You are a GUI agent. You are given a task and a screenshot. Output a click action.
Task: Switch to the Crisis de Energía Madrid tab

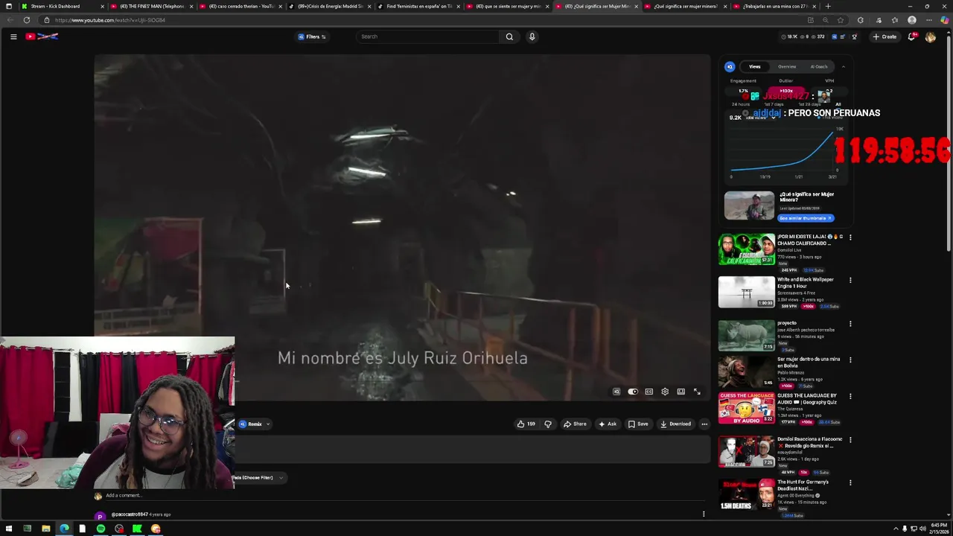[328, 6]
